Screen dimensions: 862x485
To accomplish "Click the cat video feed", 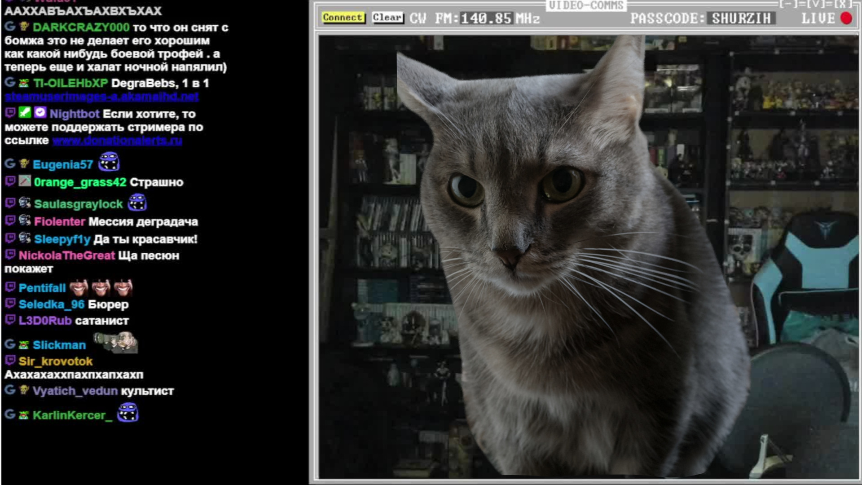I will coord(588,256).
